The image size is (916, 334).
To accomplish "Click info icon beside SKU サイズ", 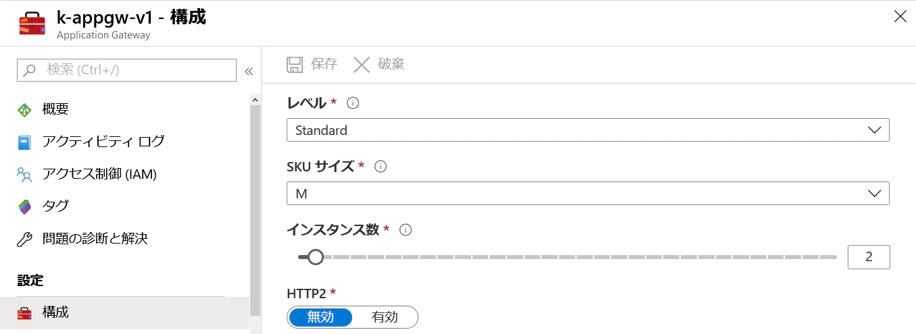I will click(381, 167).
